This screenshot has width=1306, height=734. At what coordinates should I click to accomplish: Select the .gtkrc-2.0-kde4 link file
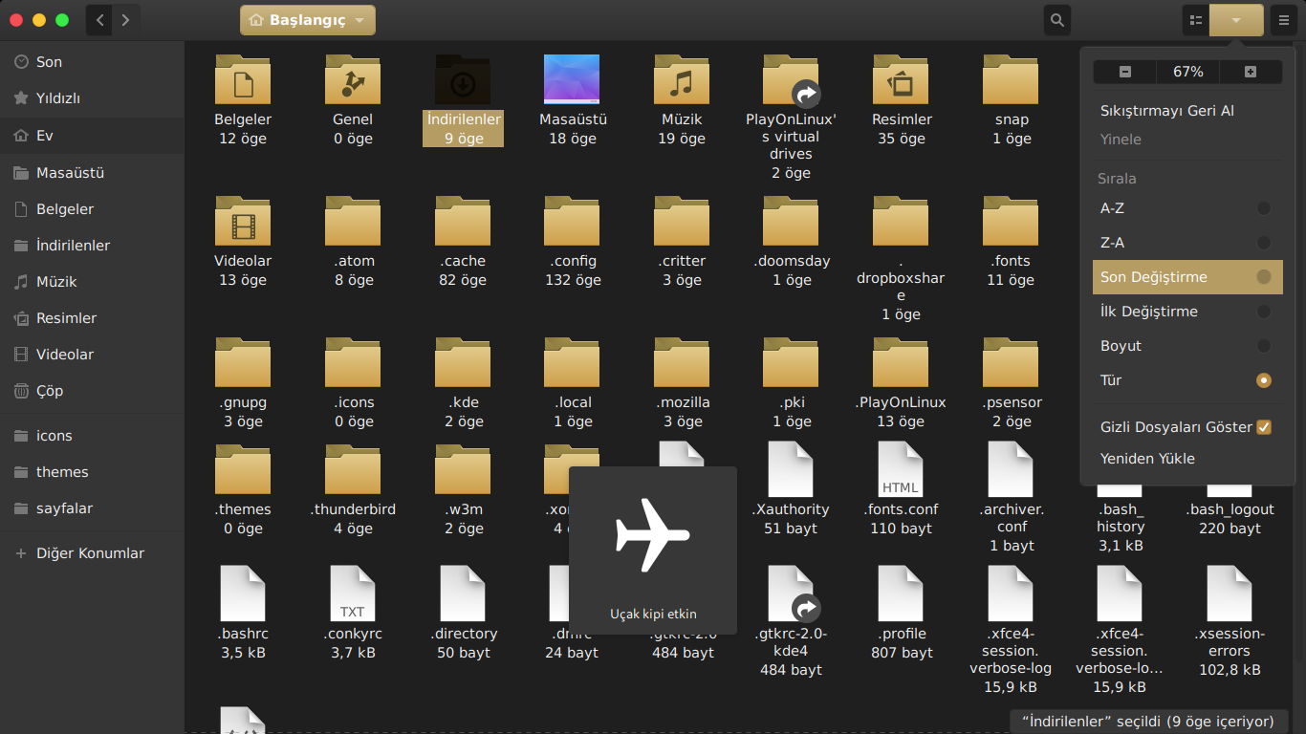click(792, 594)
